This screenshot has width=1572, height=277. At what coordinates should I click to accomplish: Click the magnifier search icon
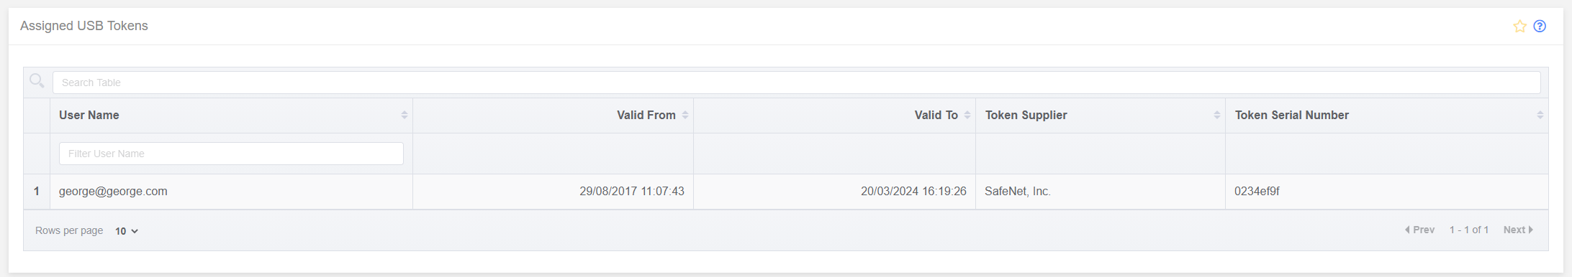(37, 81)
